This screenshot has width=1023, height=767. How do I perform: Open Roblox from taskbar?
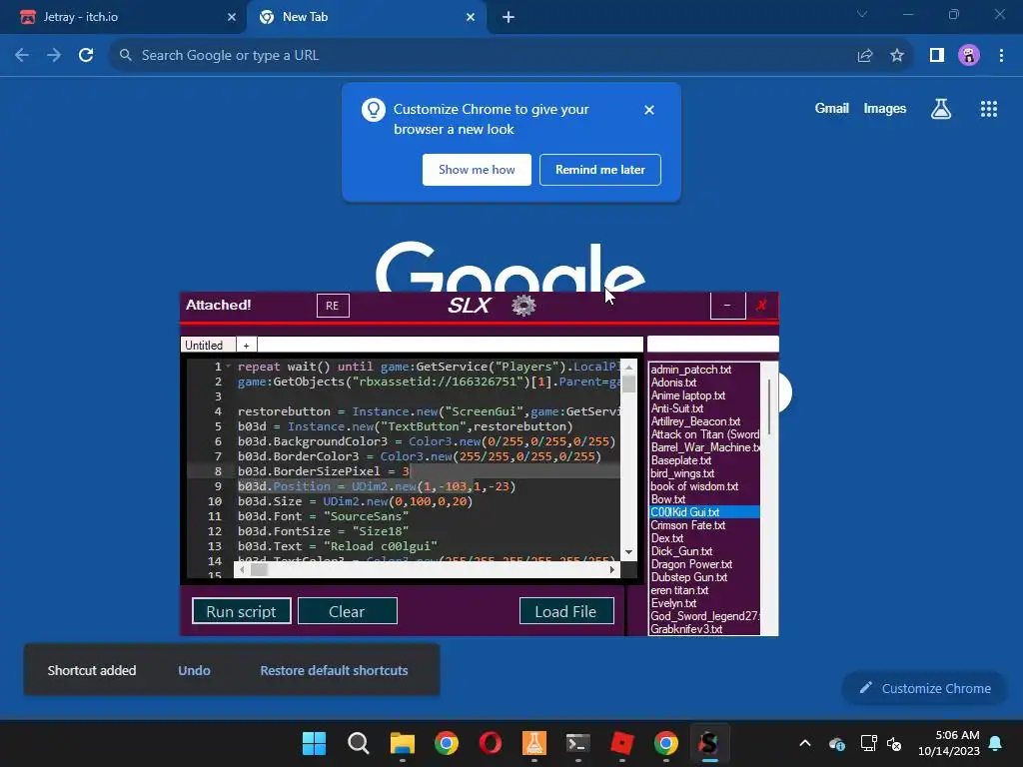point(621,743)
